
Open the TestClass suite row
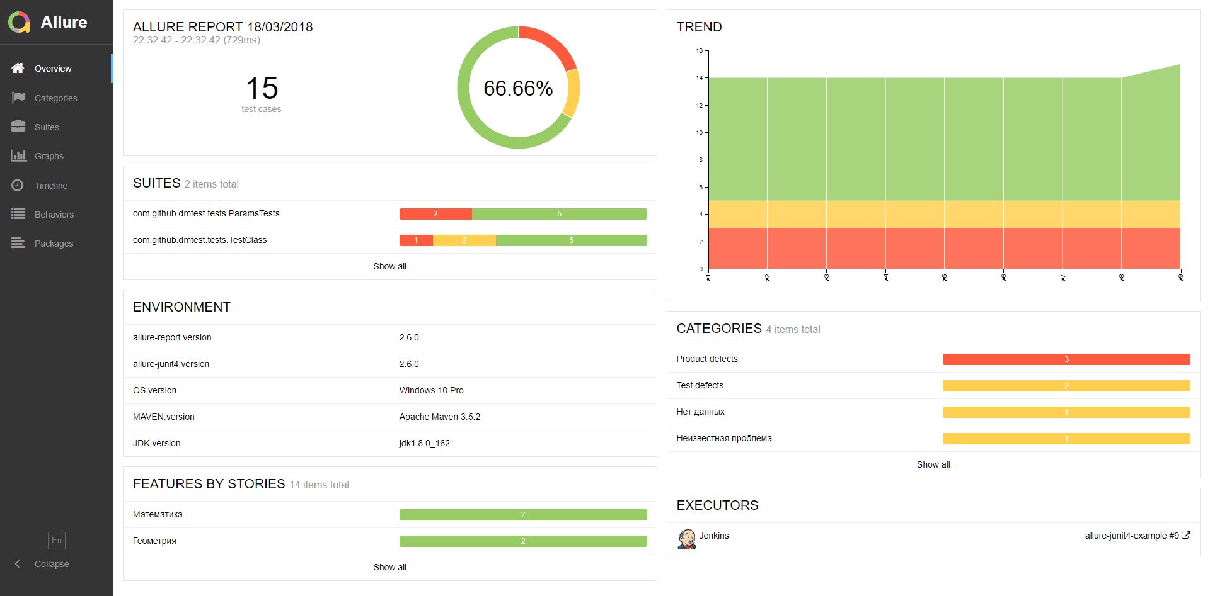pyautogui.click(x=389, y=240)
